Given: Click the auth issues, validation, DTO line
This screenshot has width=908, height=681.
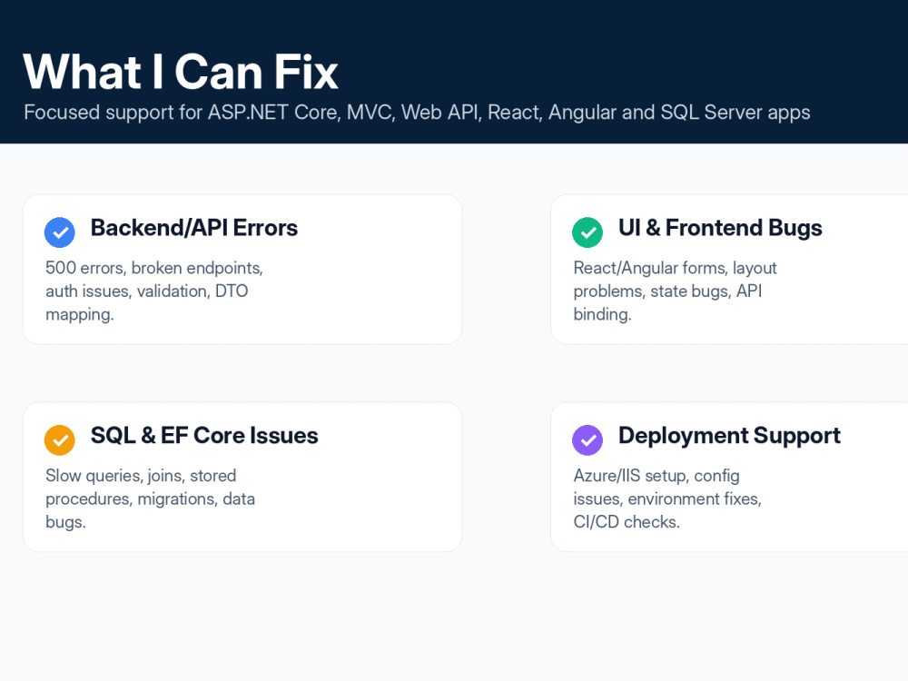Looking at the screenshot, I should 147,291.
